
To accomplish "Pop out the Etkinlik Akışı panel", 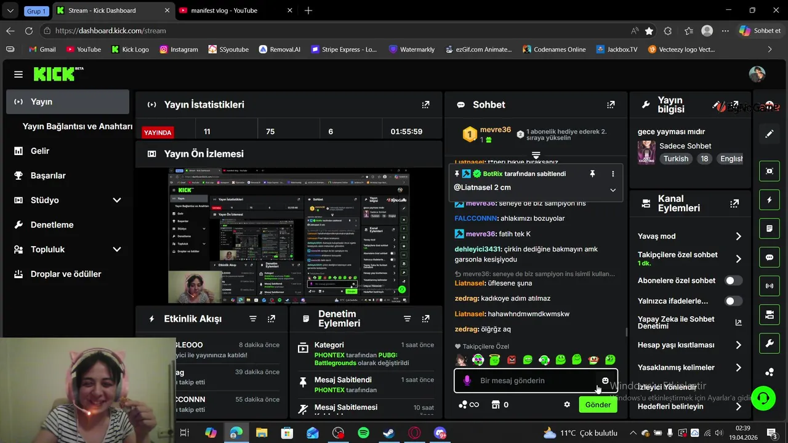I will tap(271, 319).
